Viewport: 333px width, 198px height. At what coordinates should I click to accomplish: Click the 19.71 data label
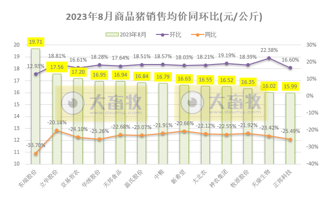[36, 42]
